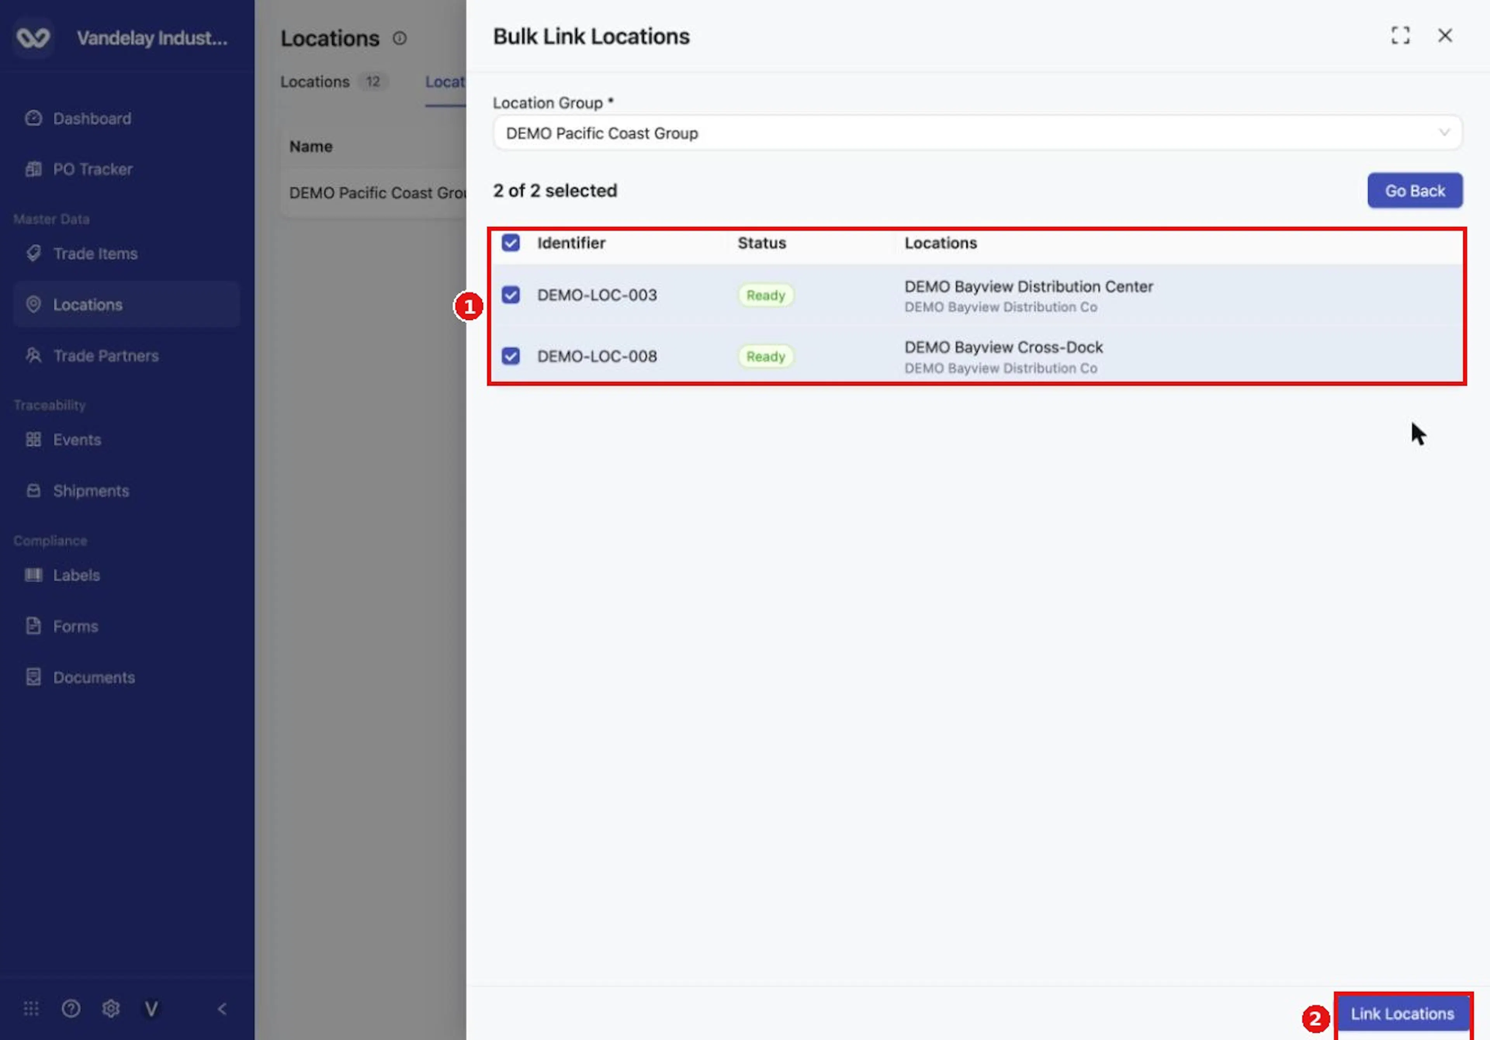This screenshot has width=1490, height=1040.
Task: Open Shipments in the sidebar
Action: pos(126,491)
